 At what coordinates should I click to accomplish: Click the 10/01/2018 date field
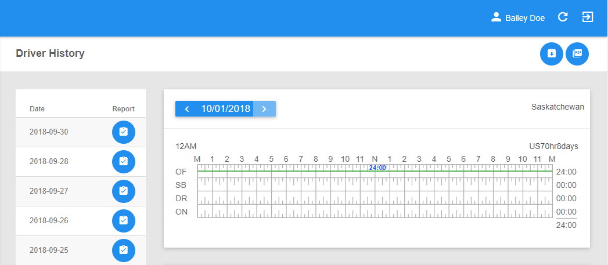click(x=226, y=109)
